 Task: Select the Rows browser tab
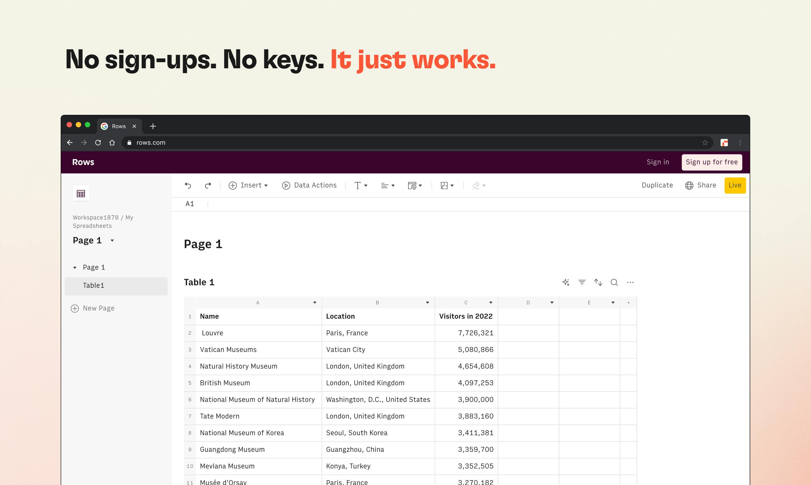click(119, 126)
